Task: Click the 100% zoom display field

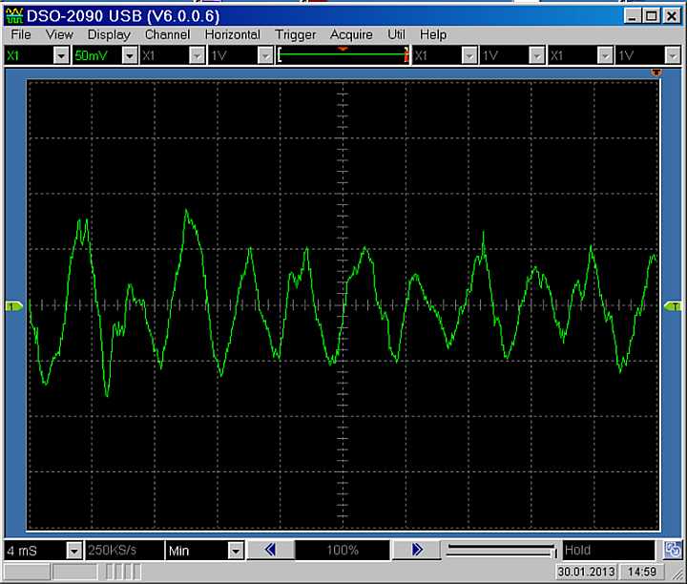Action: coord(342,551)
